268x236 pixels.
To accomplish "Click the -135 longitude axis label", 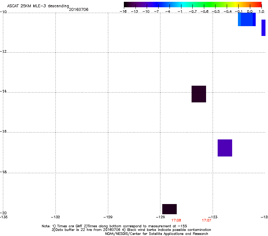I will coord(4,217).
